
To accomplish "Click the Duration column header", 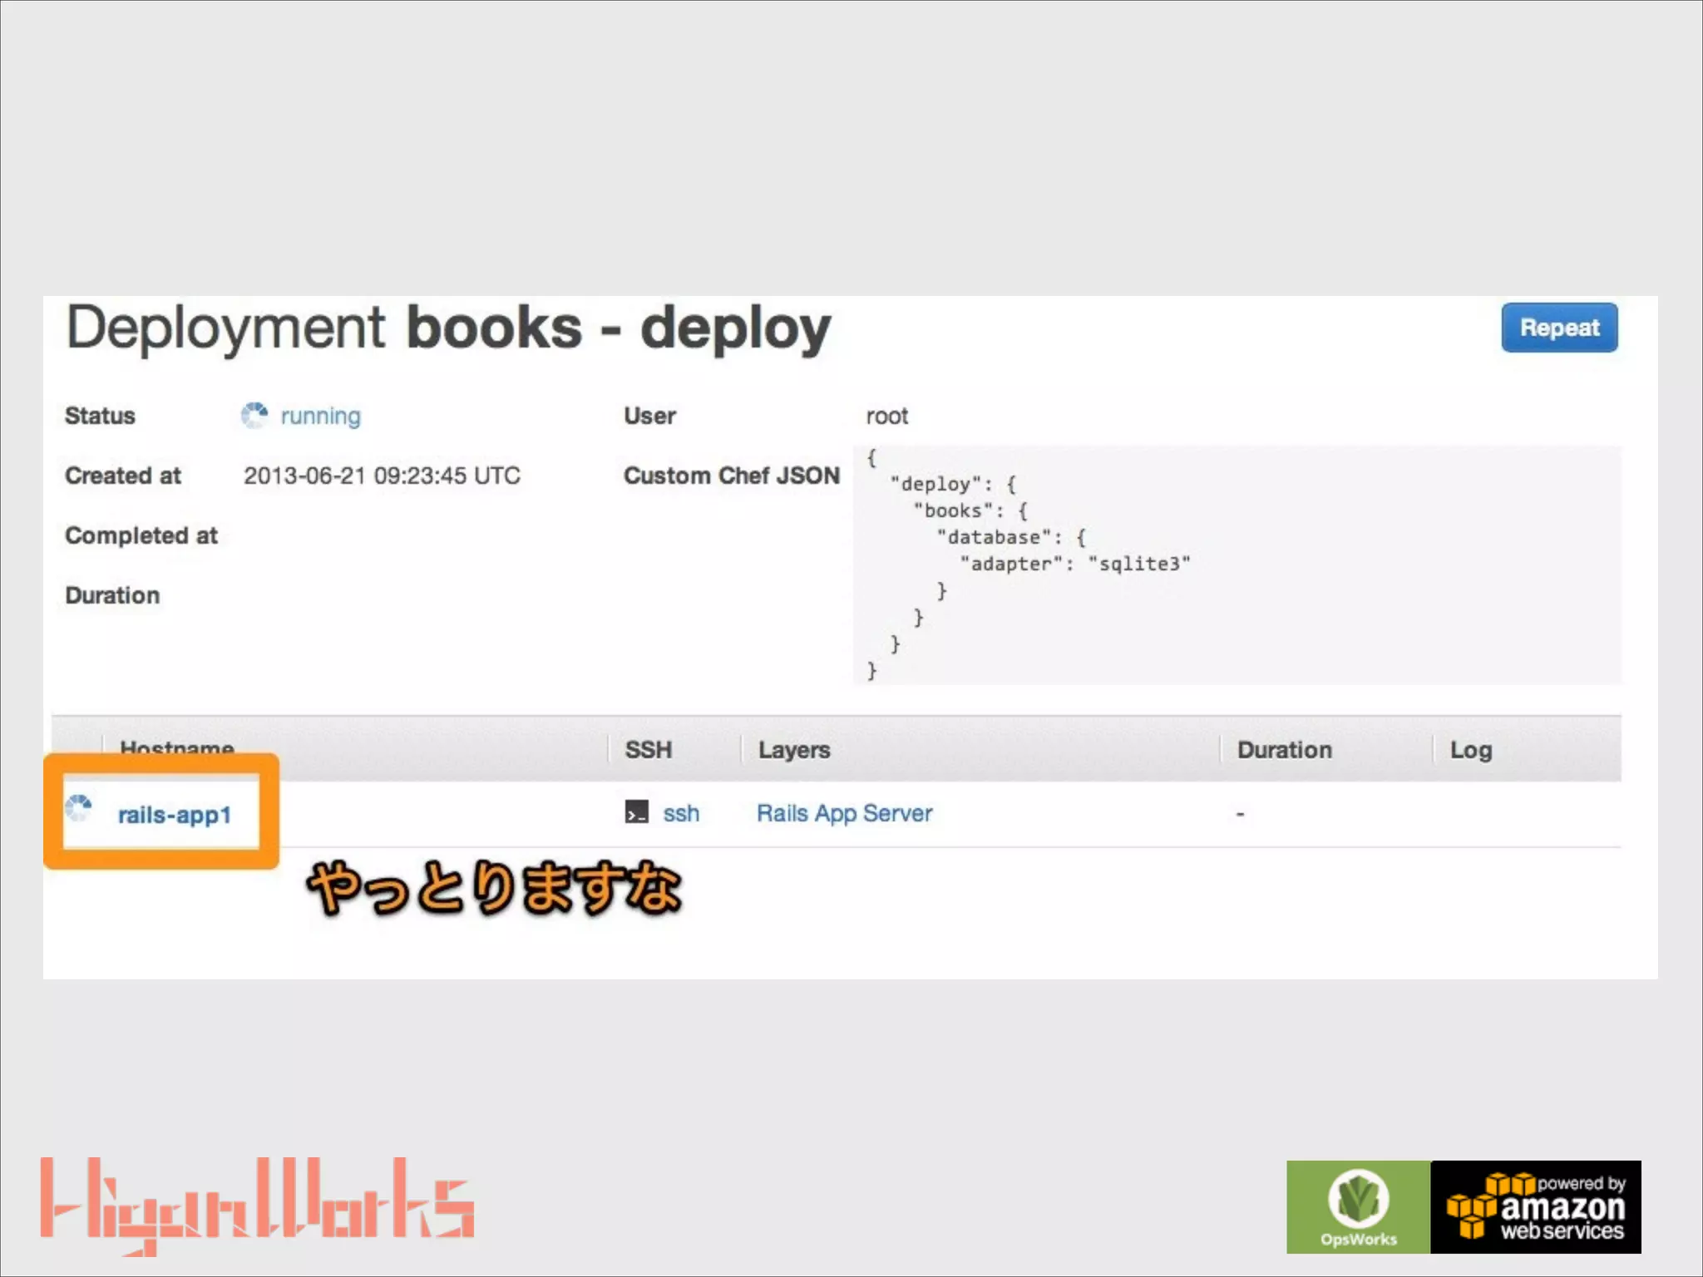I will click(1284, 750).
